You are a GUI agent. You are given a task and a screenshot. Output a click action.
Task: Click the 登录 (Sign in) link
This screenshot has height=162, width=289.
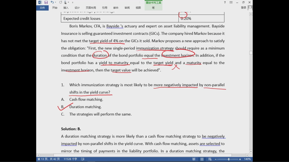click(x=244, y=8)
